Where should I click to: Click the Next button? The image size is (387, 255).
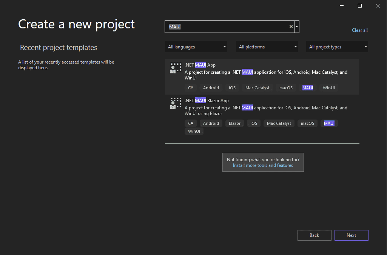351,235
